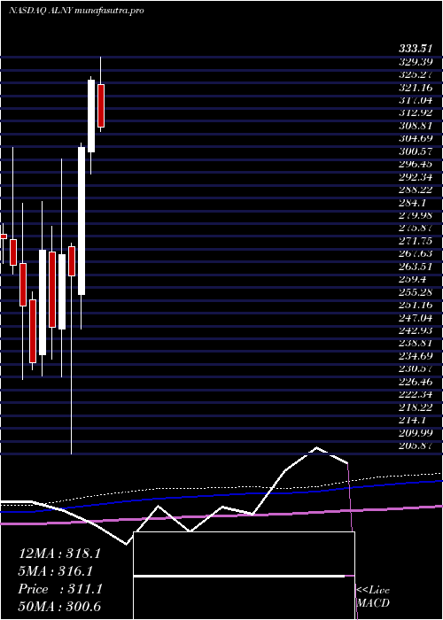The width and height of the screenshot is (443, 620).
Task: Click the 230.57 price axis label
Action: click(x=415, y=369)
